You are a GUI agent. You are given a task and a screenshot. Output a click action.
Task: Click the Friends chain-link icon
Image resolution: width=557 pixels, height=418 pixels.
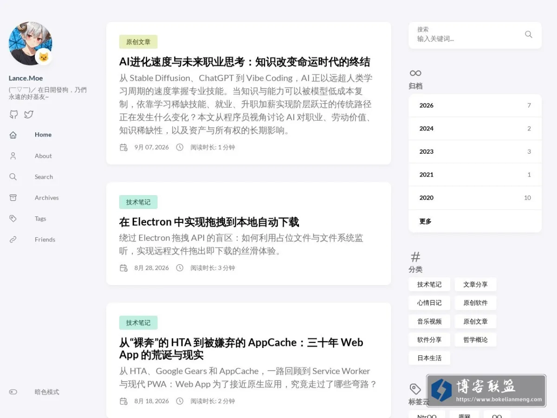click(x=13, y=240)
